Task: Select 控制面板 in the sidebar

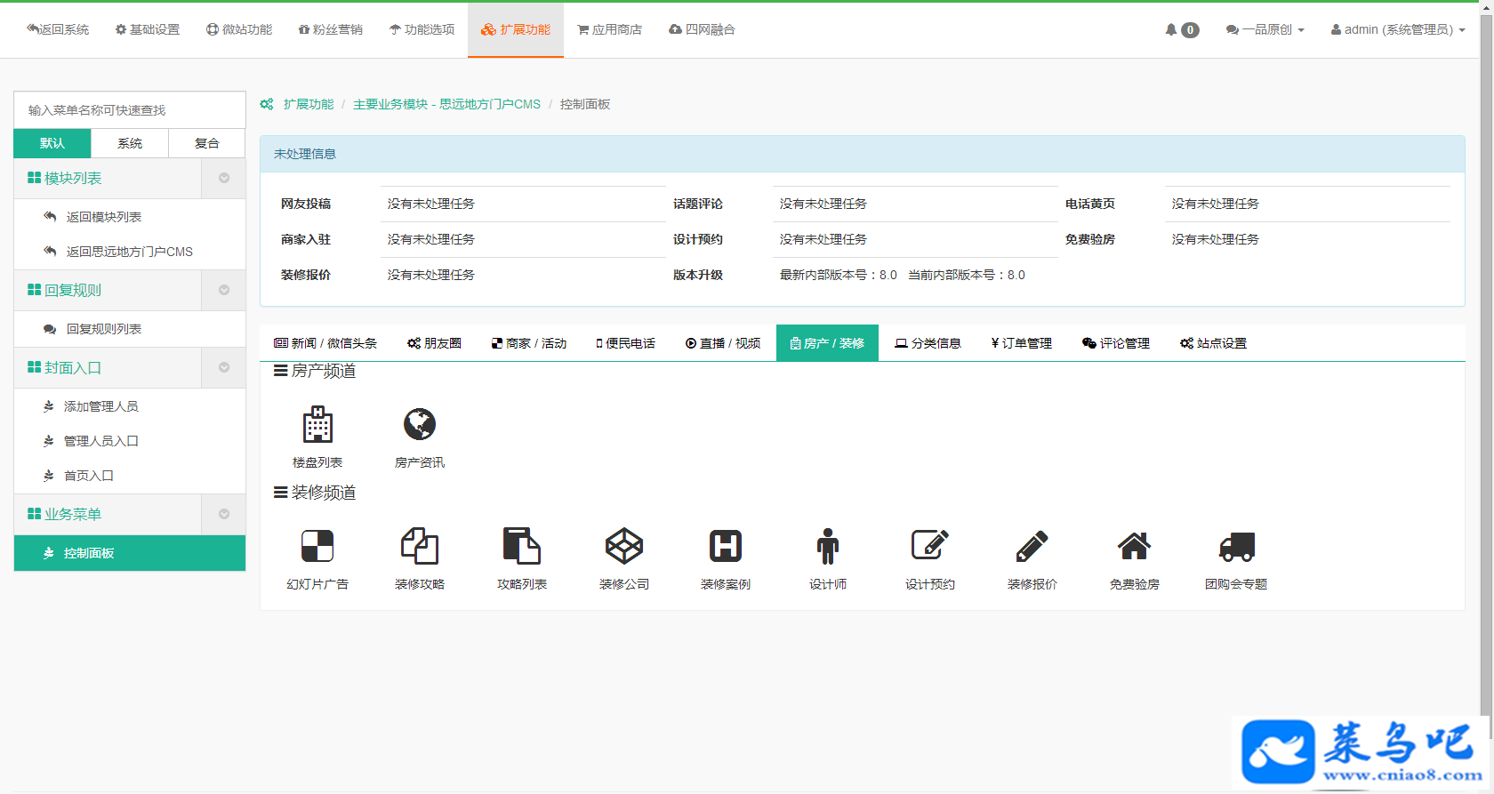Action: click(130, 553)
